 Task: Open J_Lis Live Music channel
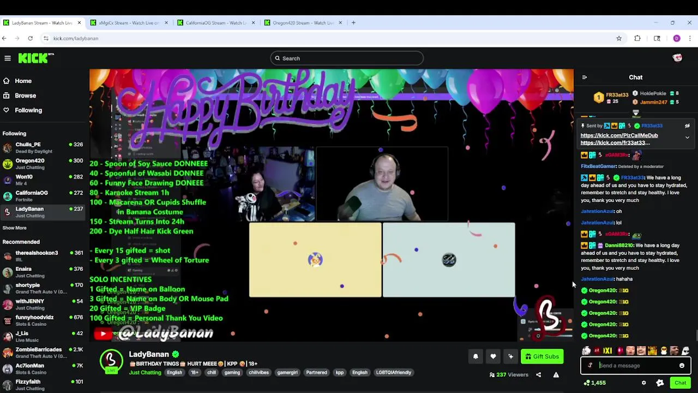(43, 336)
